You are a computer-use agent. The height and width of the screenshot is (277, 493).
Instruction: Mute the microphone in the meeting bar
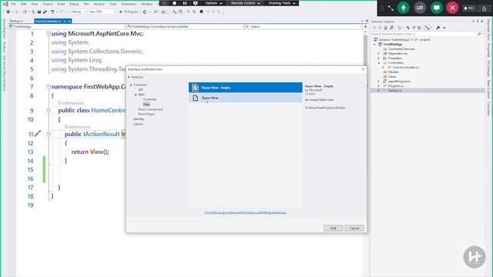(x=404, y=8)
